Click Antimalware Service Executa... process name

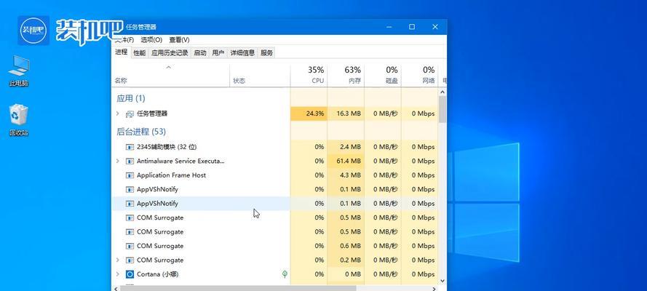(x=180, y=161)
